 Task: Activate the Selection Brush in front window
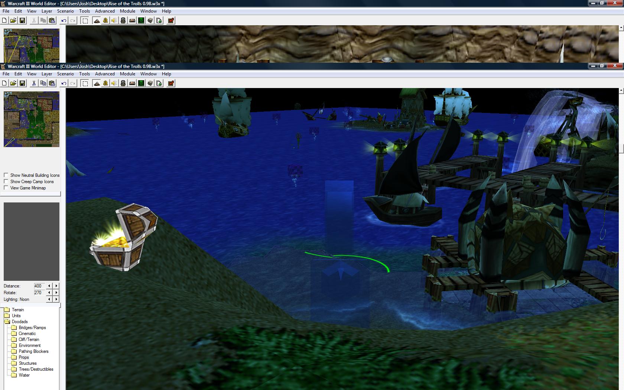(85, 83)
